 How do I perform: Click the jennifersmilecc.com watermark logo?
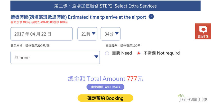point(193,100)
